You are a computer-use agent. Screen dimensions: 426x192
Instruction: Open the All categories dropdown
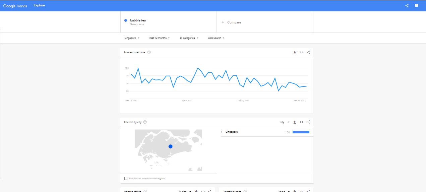(x=189, y=38)
